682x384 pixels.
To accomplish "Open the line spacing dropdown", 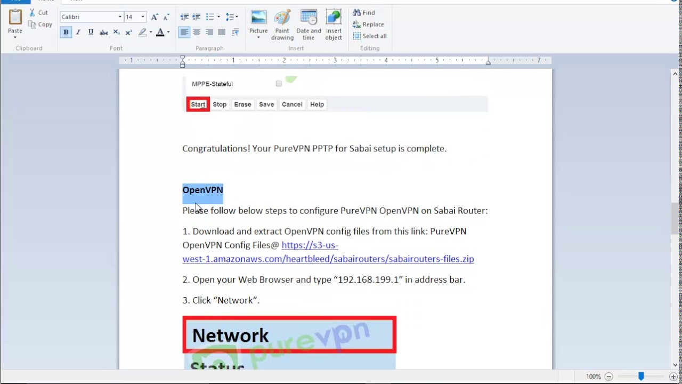I will (232, 17).
